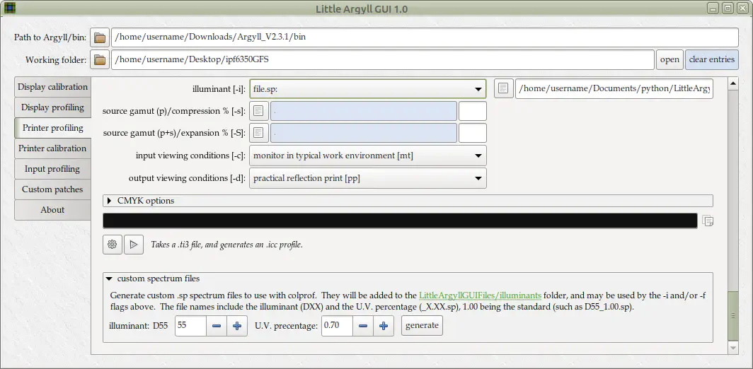This screenshot has height=369, width=753.
Task: Click the scrollbar down arrow
Action: [x=733, y=347]
